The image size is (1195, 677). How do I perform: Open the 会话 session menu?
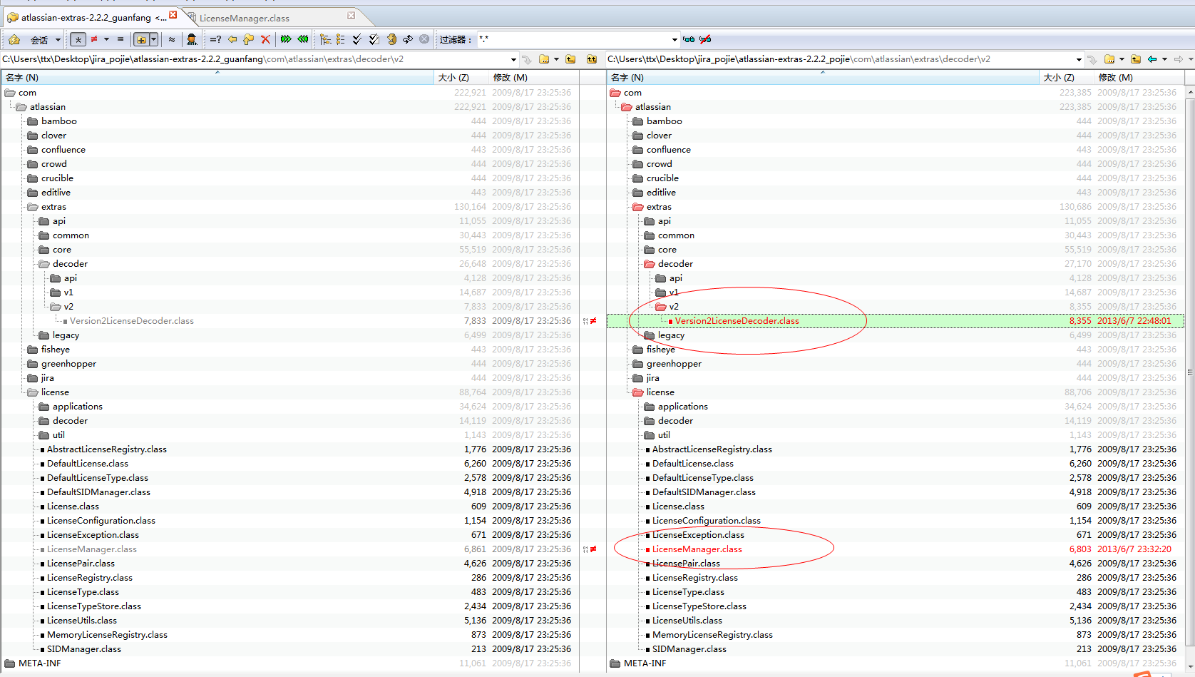click(x=46, y=39)
